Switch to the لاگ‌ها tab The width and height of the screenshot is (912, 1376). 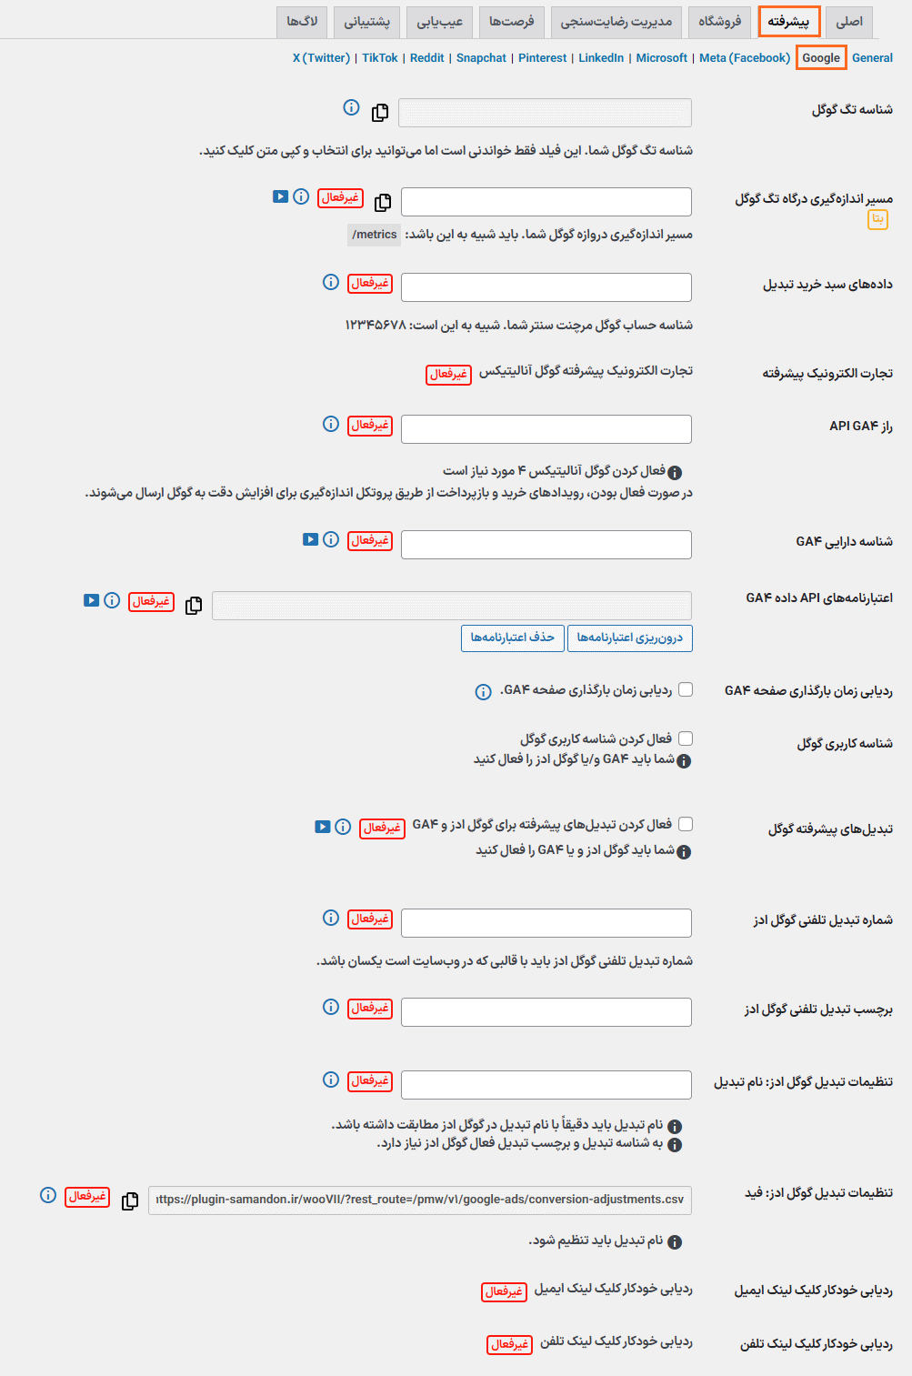[300, 22]
